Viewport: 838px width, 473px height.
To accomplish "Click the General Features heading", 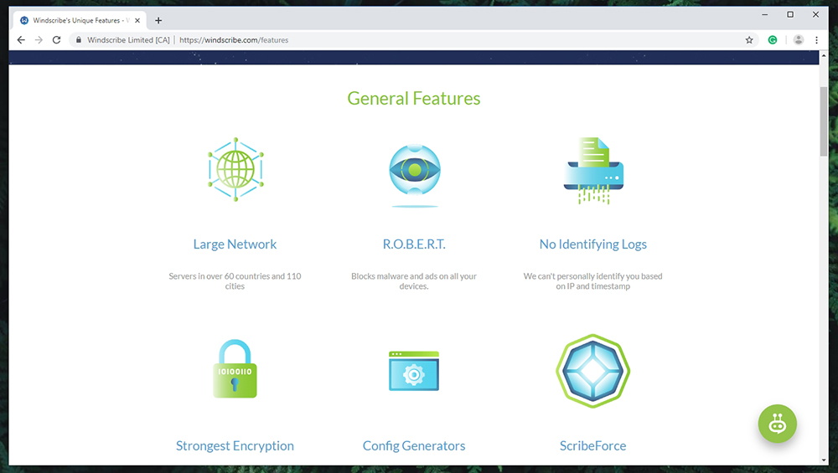I will tap(414, 99).
